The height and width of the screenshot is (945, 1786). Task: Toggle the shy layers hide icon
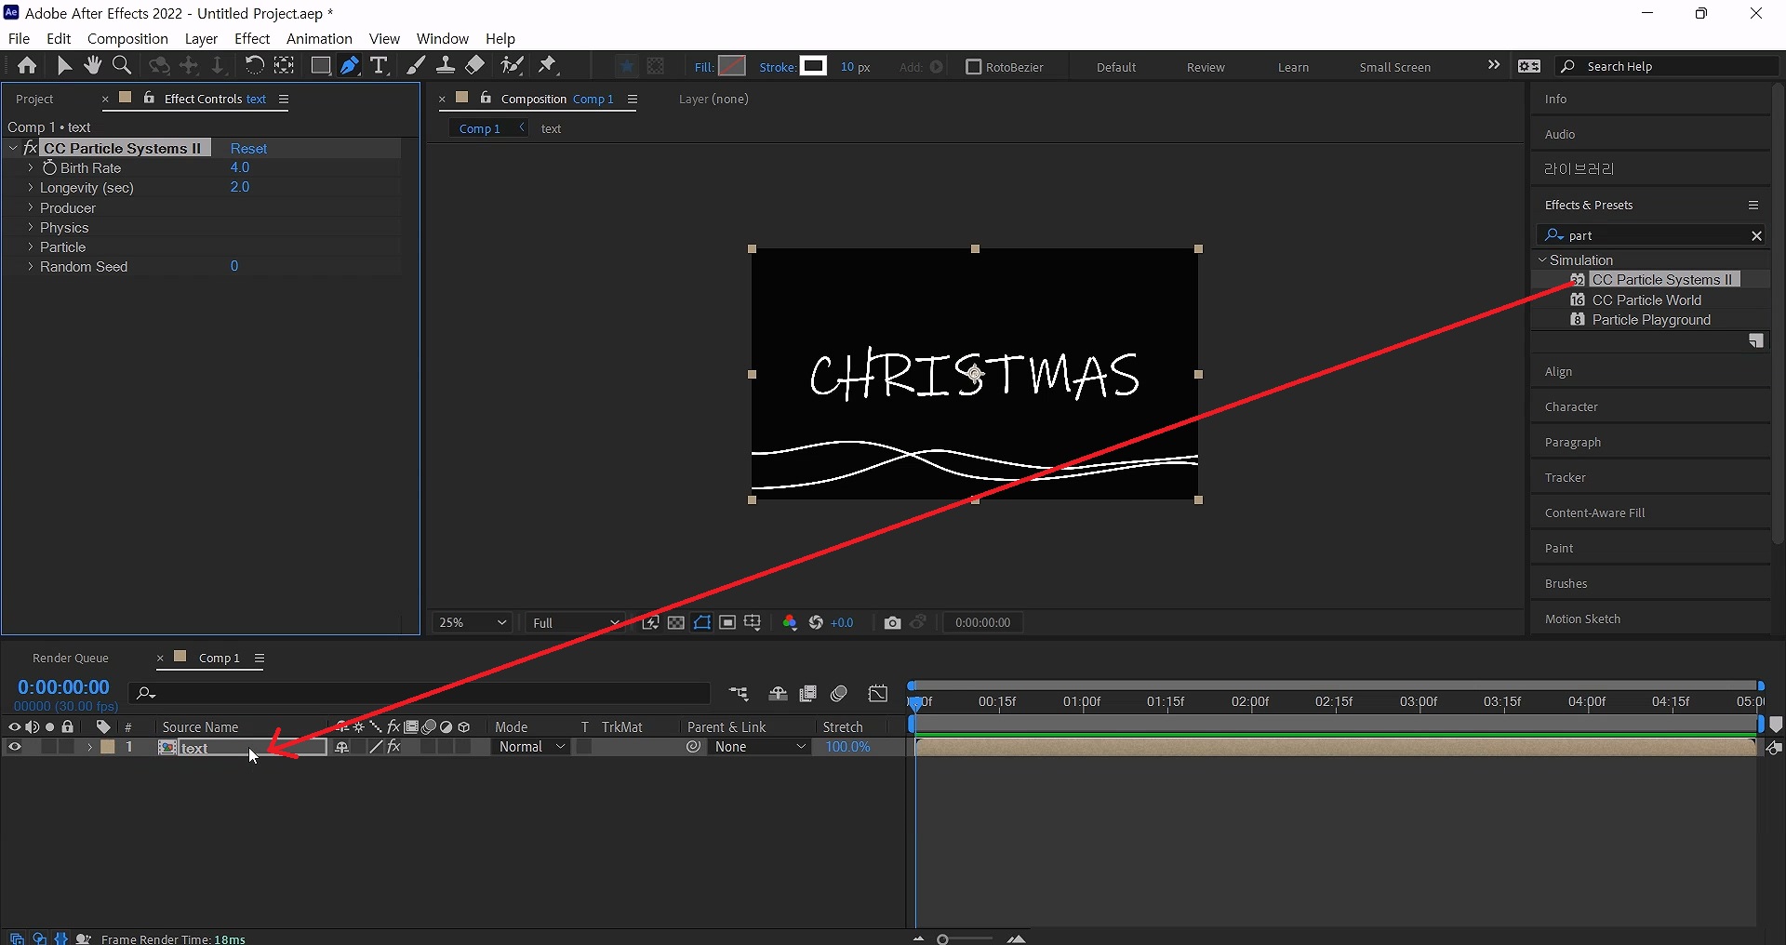(778, 694)
